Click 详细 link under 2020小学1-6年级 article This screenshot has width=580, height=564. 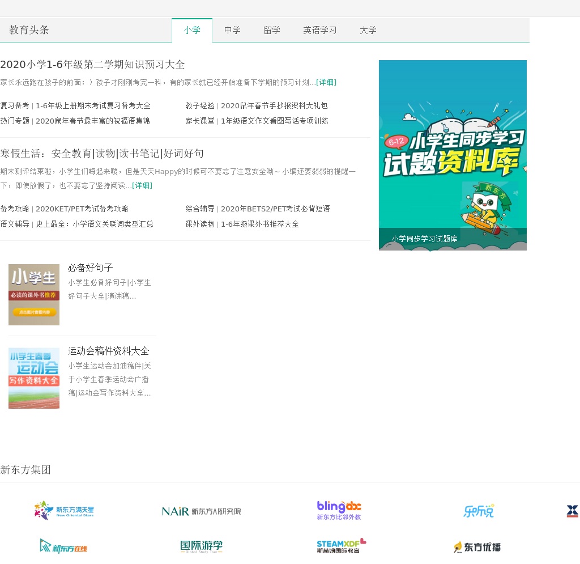point(326,83)
